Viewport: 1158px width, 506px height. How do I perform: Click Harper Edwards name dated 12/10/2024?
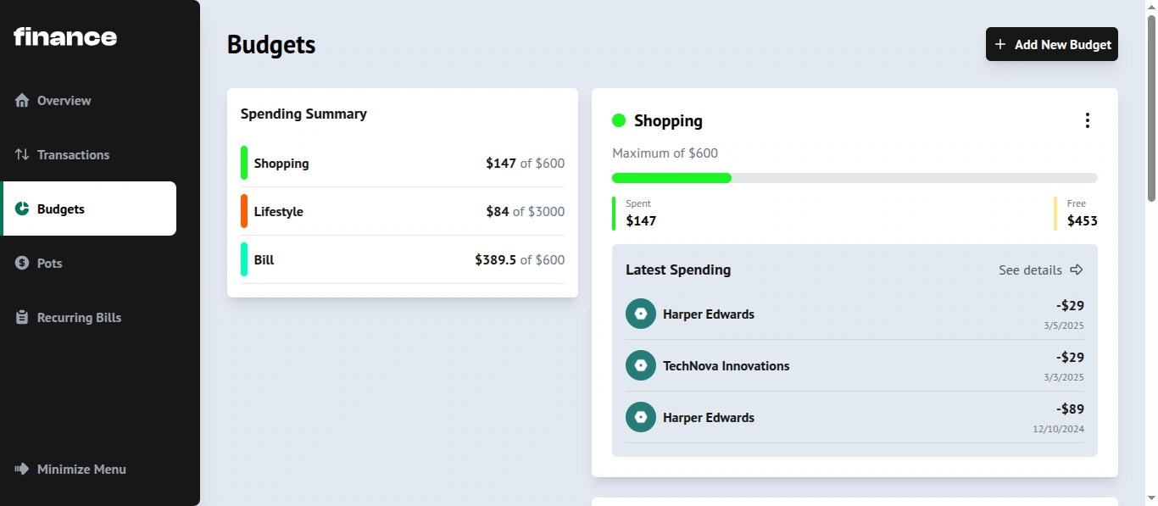(x=709, y=417)
